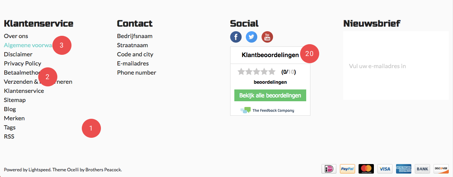453x177 pixels.
Task: Open The Feedback Company logo
Action: 267,110
